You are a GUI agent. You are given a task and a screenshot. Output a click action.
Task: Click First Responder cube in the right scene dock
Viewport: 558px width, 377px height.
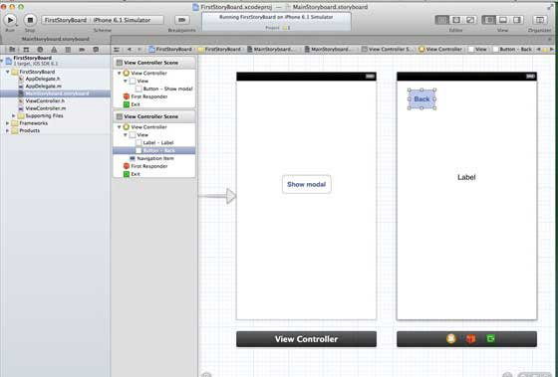click(470, 339)
